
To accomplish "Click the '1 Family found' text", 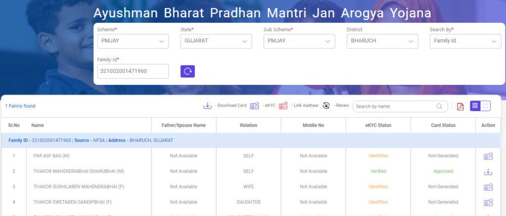I will click(x=20, y=106).
